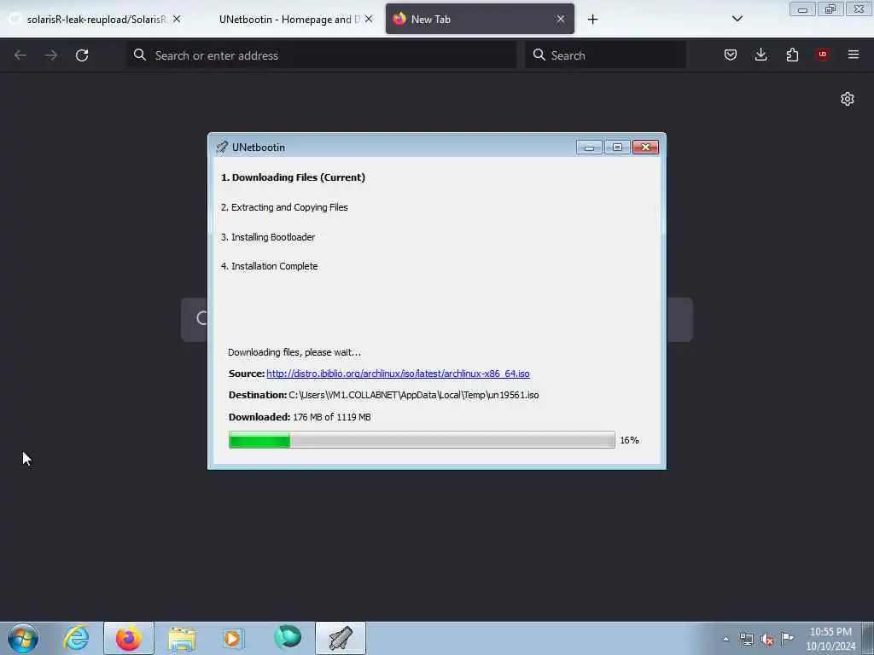874x655 pixels.
Task: Go back in Firefox history
Action: click(x=20, y=55)
